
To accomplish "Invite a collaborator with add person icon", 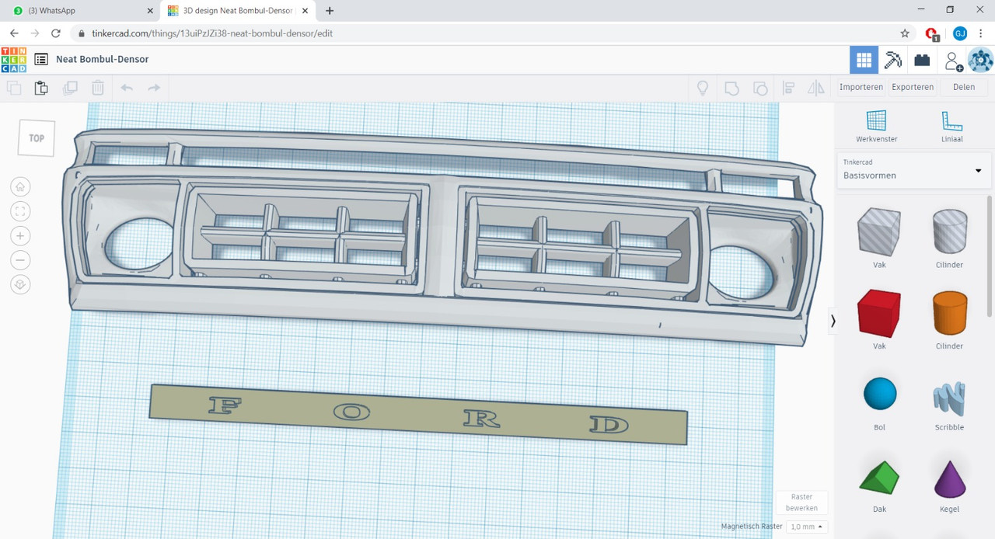I will 952,61.
